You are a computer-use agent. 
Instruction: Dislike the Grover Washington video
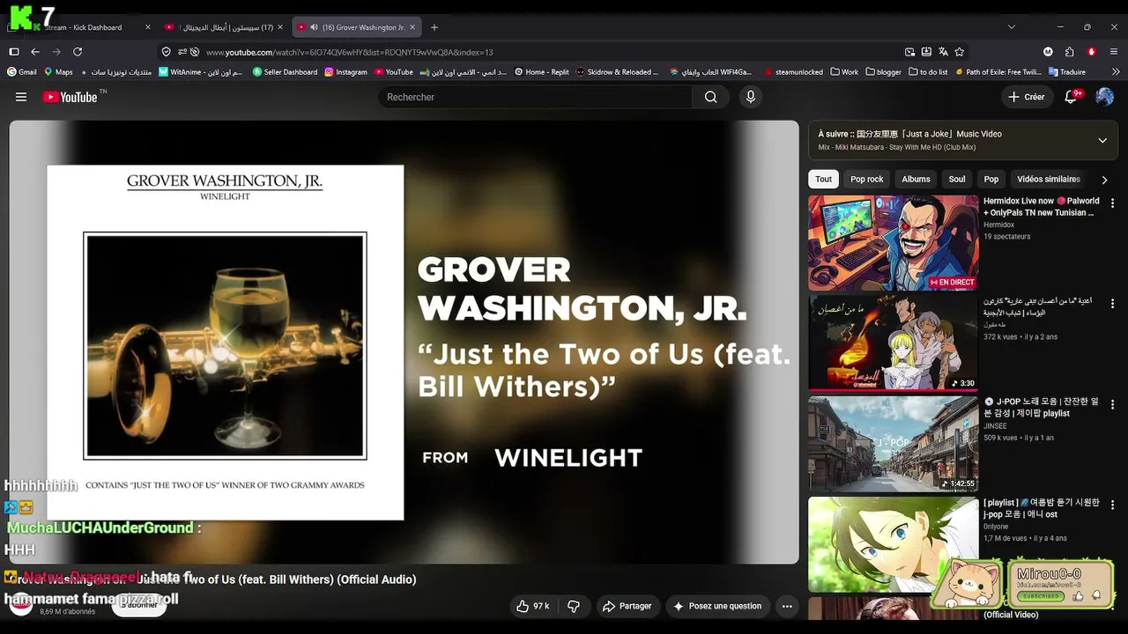[574, 606]
